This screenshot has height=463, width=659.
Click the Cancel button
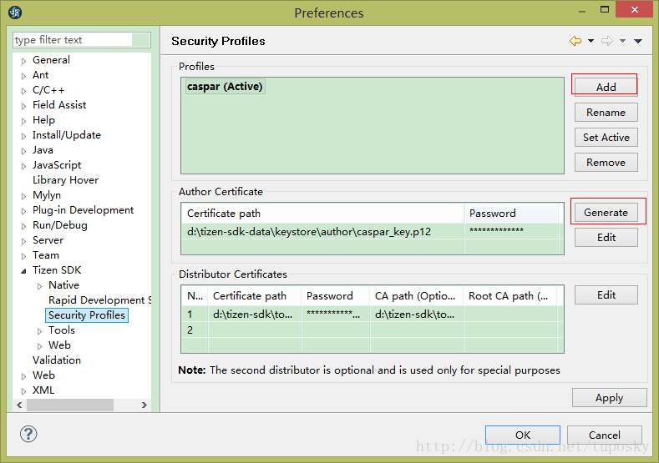605,435
